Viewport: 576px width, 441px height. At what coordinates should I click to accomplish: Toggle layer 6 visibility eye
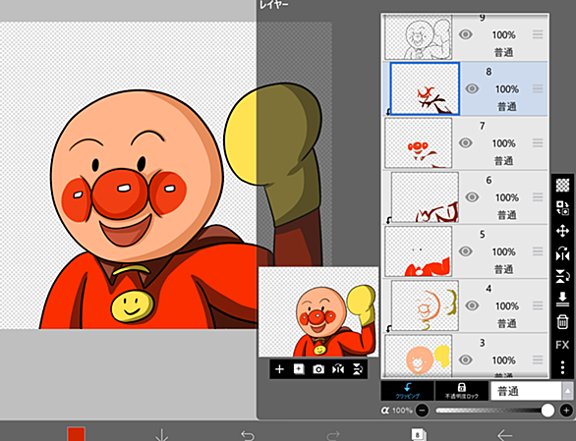pyautogui.click(x=472, y=197)
